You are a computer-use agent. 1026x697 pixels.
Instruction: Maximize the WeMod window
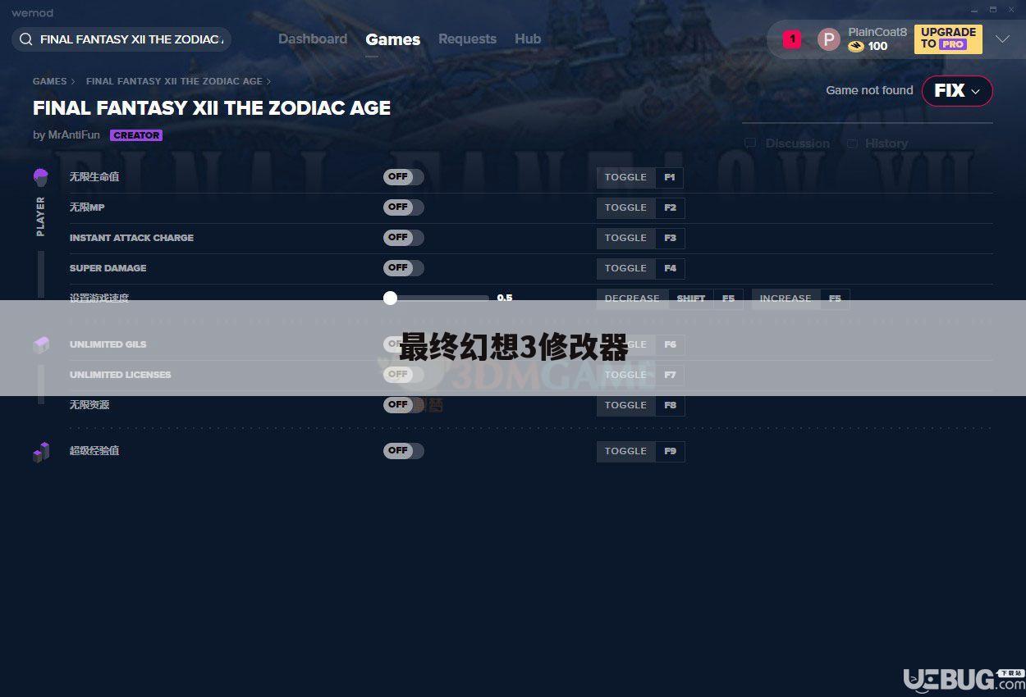992,10
